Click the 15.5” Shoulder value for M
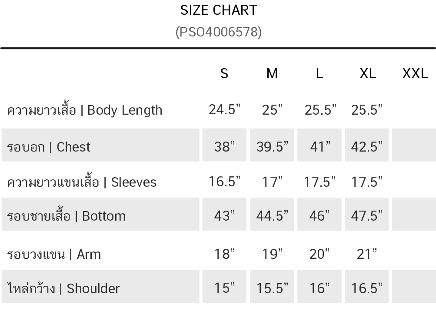This screenshot has height=324, width=436. (272, 288)
